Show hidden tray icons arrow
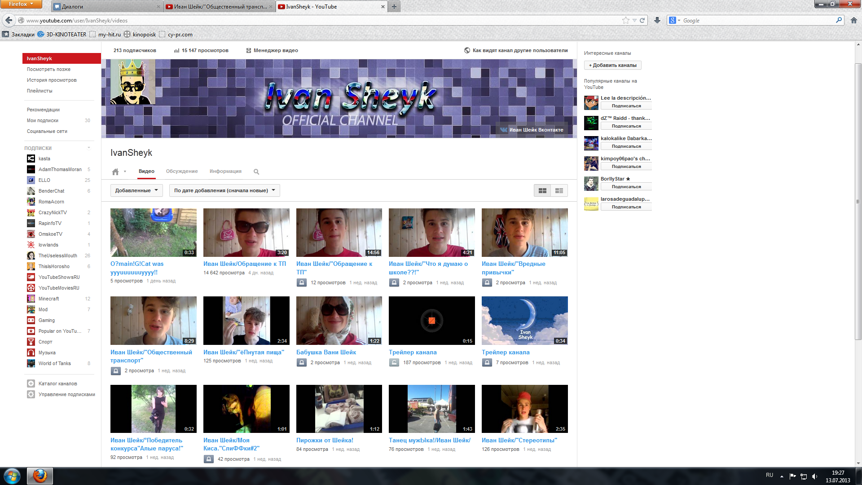The image size is (862, 485). point(782,476)
